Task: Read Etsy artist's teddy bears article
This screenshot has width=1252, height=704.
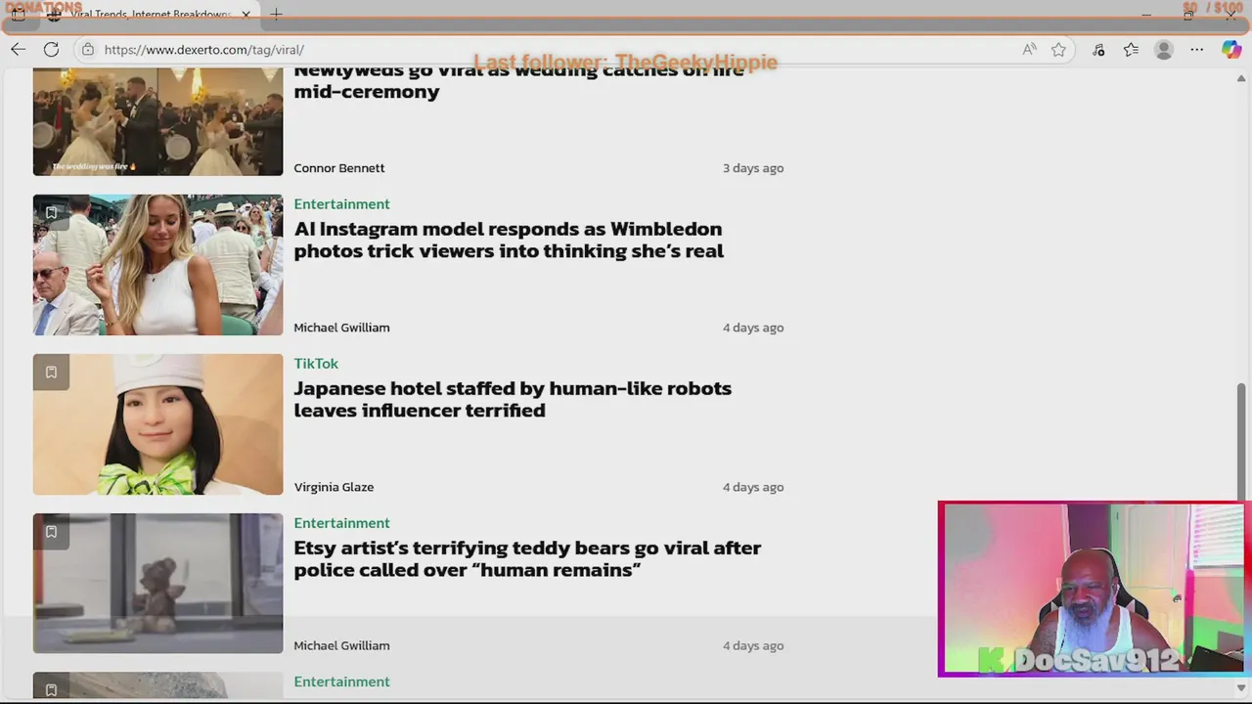Action: coord(527,558)
